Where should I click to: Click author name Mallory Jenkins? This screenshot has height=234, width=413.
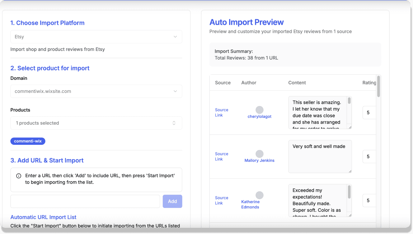260,160
